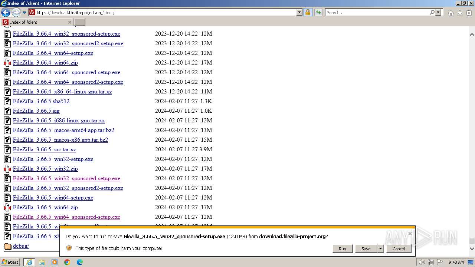Click the search magnifier icon

(x=432, y=12)
